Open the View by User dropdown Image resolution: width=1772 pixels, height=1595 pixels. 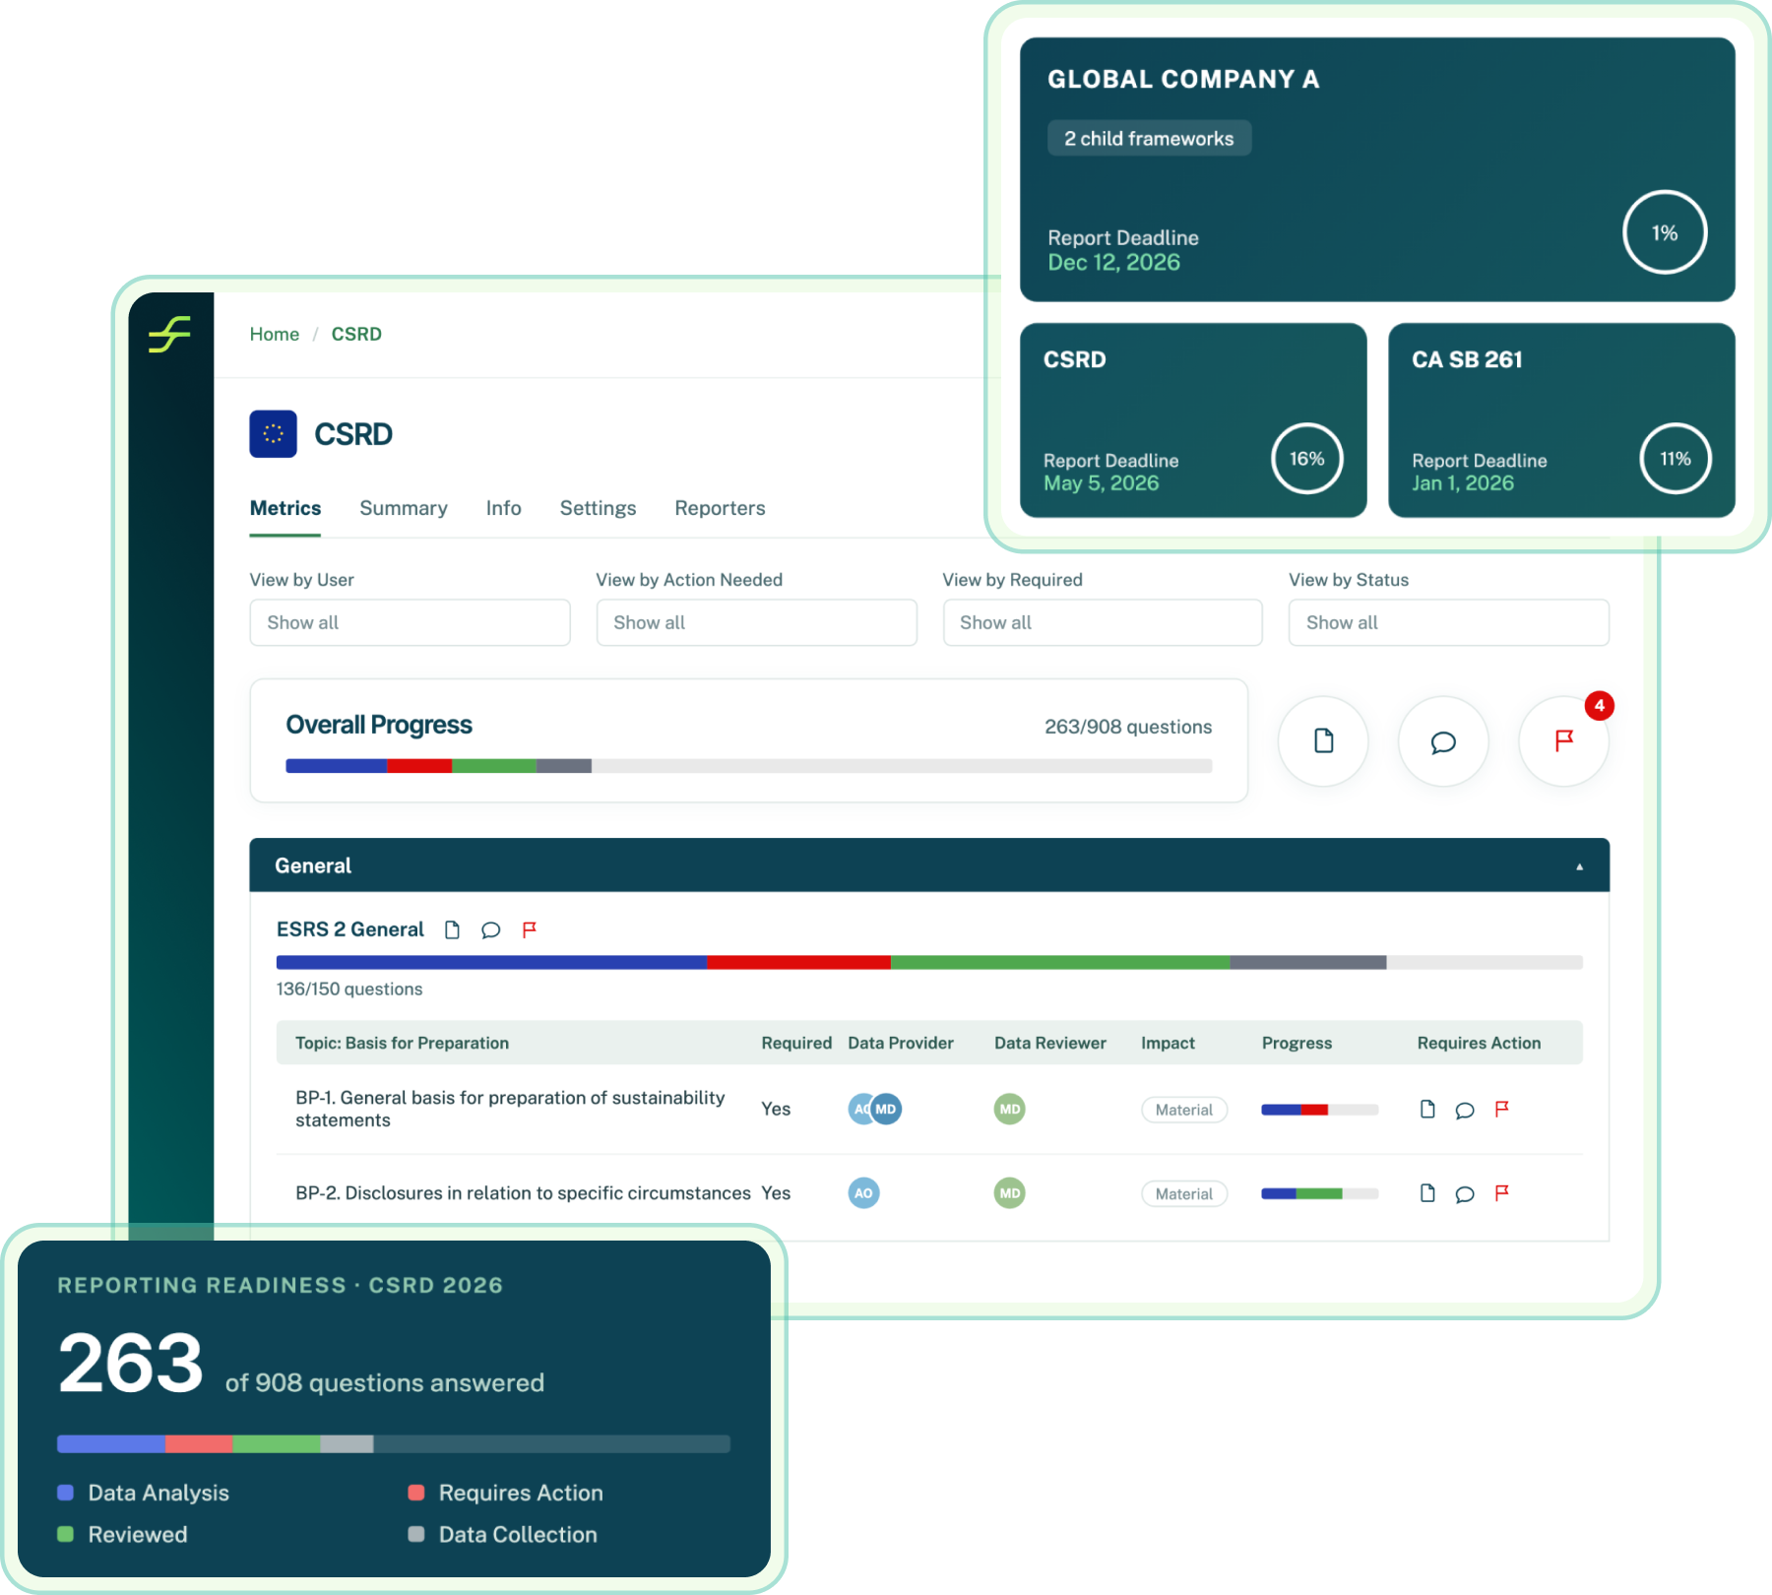point(410,622)
